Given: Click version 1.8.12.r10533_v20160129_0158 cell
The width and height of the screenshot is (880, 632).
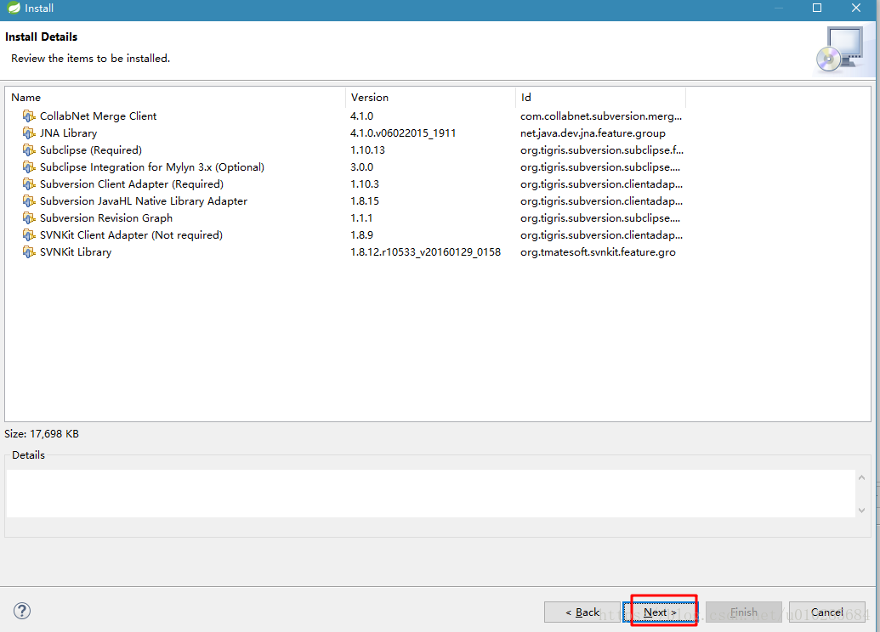Looking at the screenshot, I should pyautogui.click(x=425, y=251).
